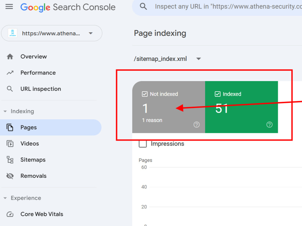Click the URL inspection magnifier icon
The image size is (302, 226).
[x=10, y=89]
